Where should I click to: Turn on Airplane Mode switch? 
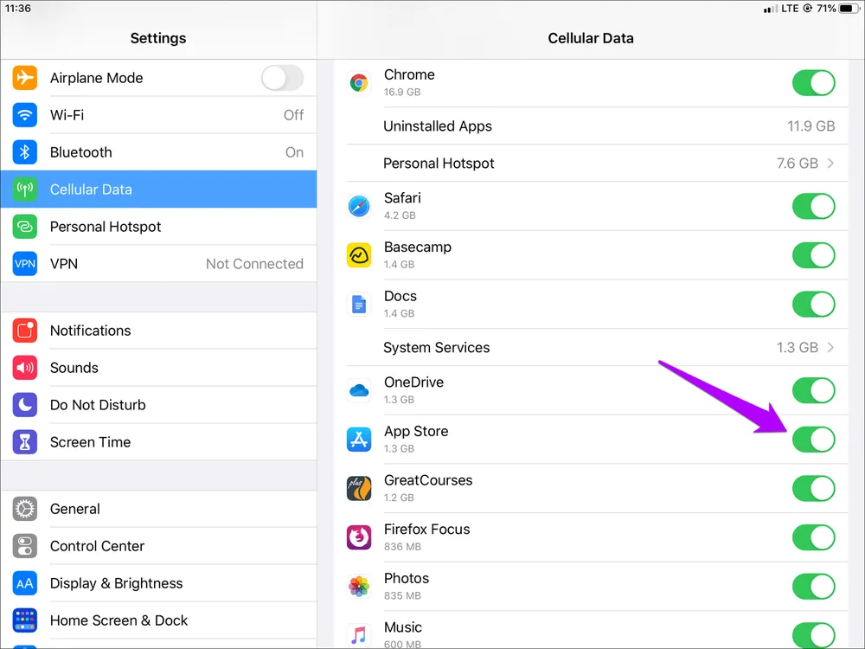tap(282, 78)
